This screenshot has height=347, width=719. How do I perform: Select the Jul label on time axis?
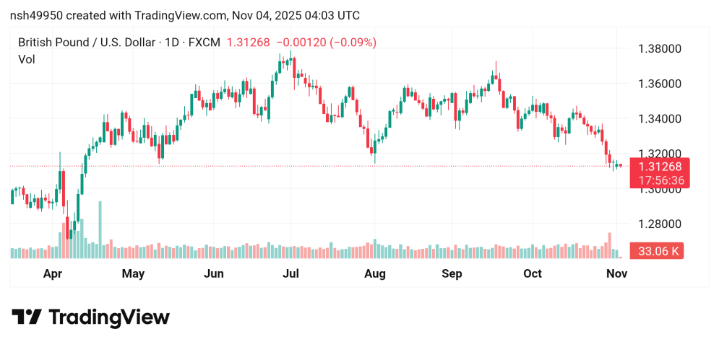[291, 274]
